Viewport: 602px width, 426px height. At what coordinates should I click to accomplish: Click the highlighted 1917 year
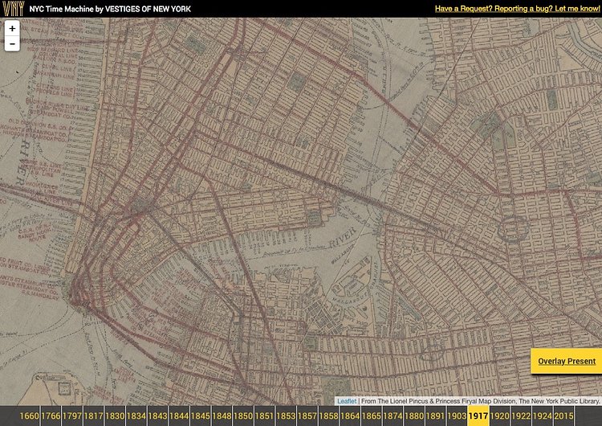(478, 416)
